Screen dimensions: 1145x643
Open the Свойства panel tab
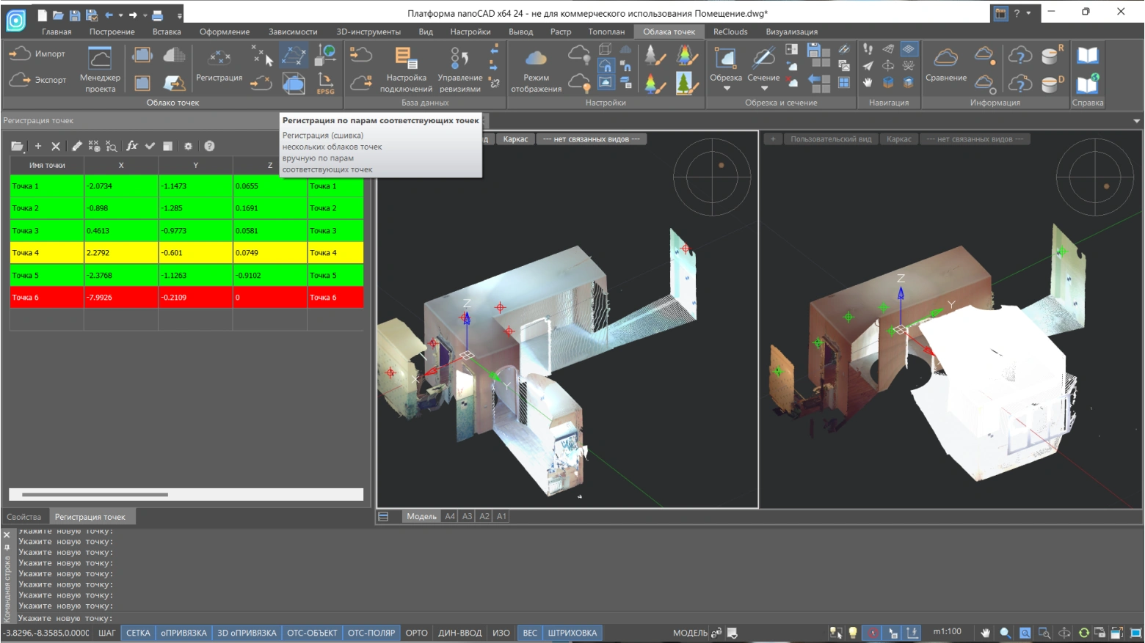point(24,517)
